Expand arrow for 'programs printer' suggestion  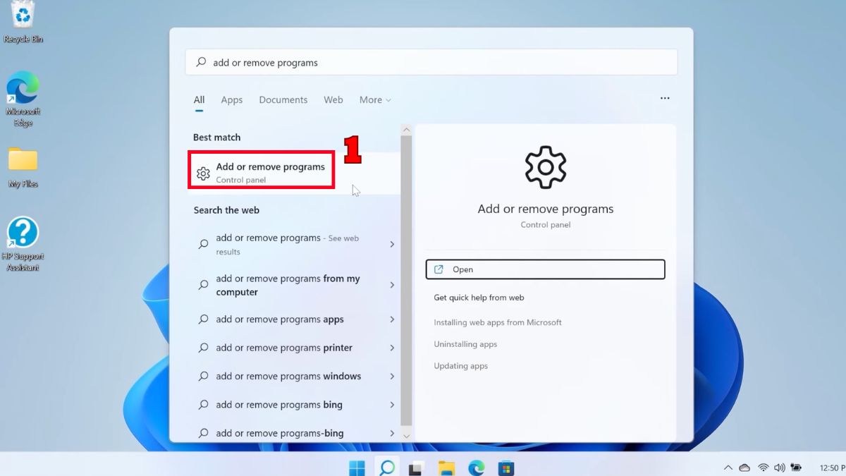point(392,348)
